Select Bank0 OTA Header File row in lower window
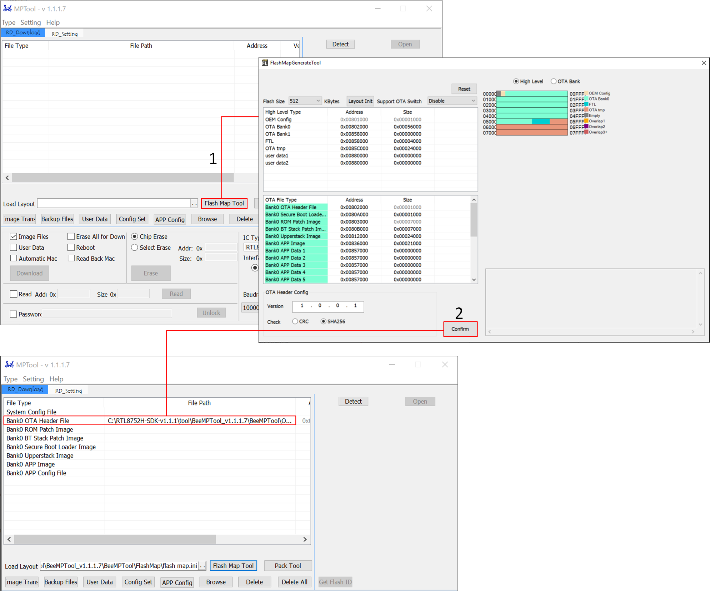710x591 pixels. click(x=150, y=421)
